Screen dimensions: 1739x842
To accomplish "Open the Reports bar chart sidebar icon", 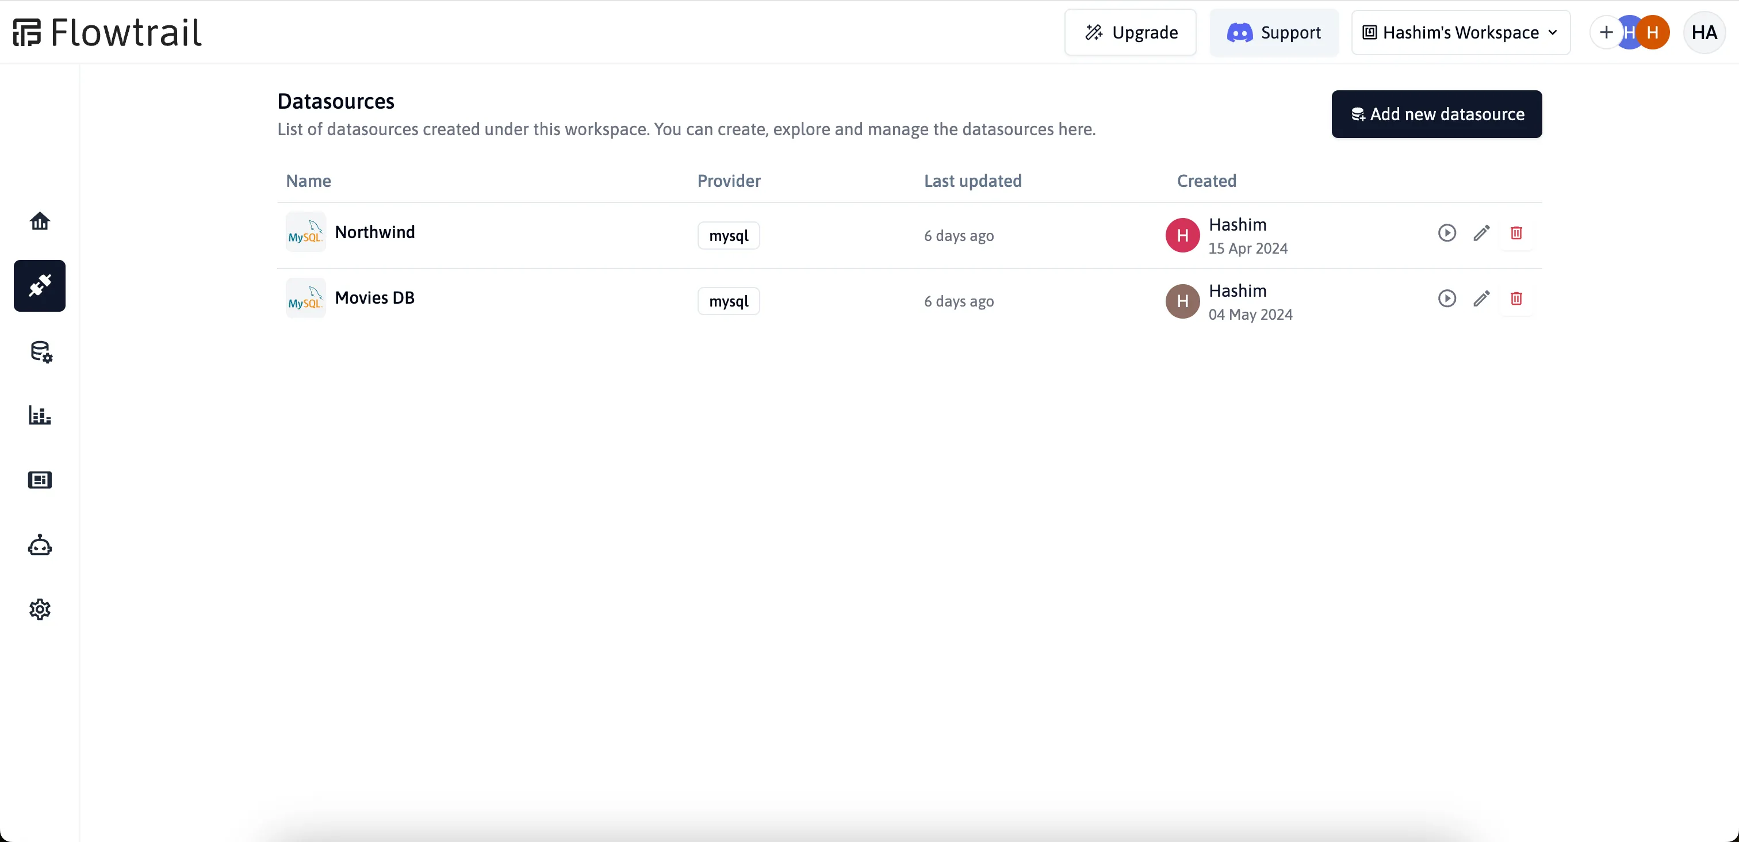I will (40, 415).
